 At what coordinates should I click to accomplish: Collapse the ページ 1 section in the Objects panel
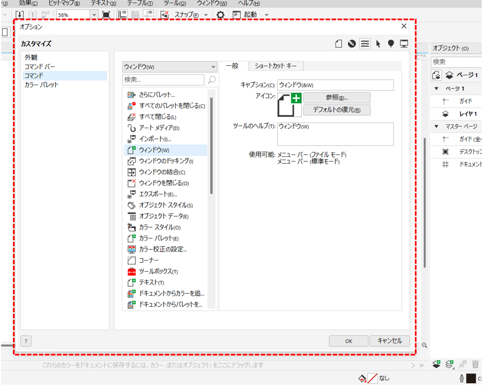tap(437, 88)
